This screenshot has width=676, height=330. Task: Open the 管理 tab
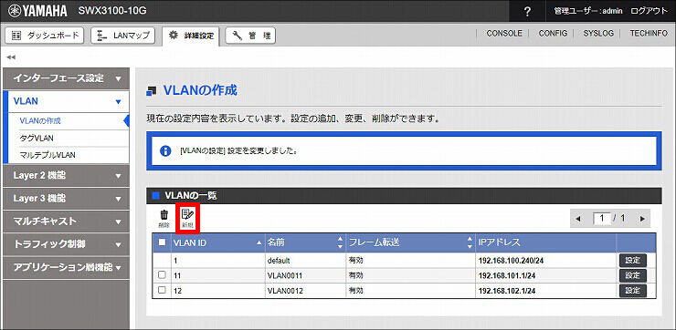coord(250,36)
